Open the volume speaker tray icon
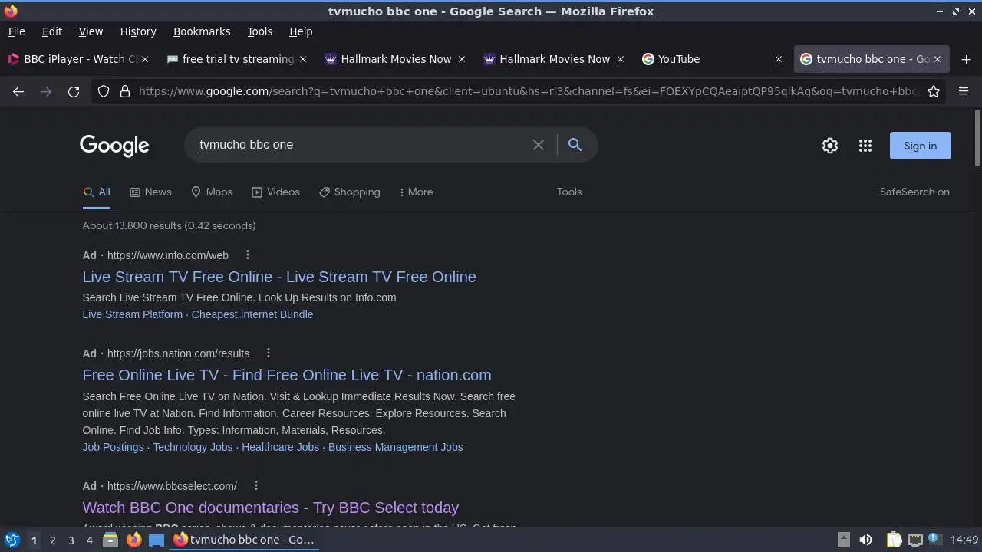The image size is (982, 552). point(865,540)
